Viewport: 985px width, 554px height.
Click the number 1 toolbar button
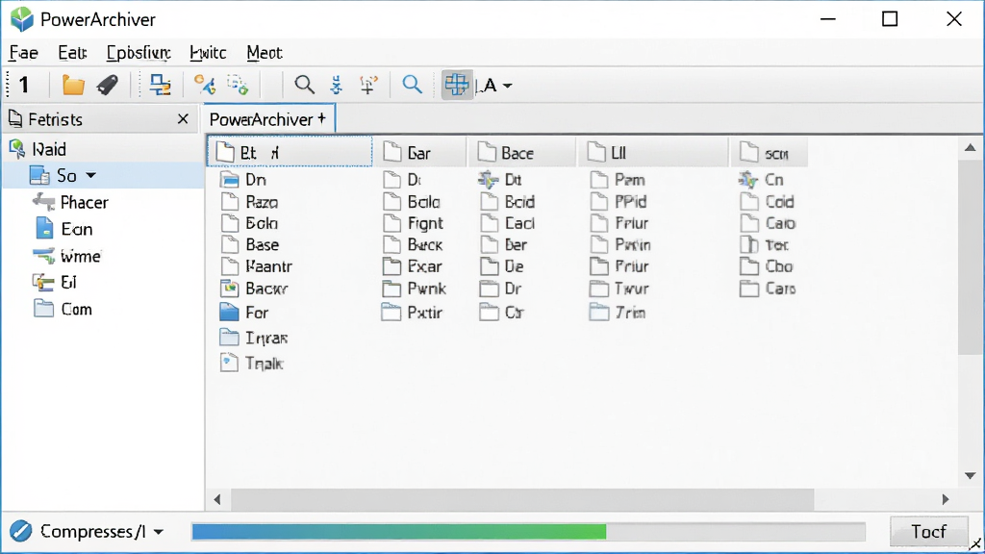(24, 85)
